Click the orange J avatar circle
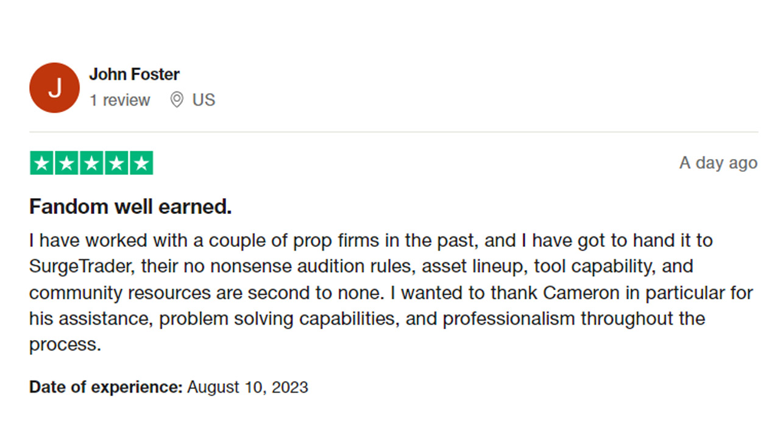 tap(54, 88)
